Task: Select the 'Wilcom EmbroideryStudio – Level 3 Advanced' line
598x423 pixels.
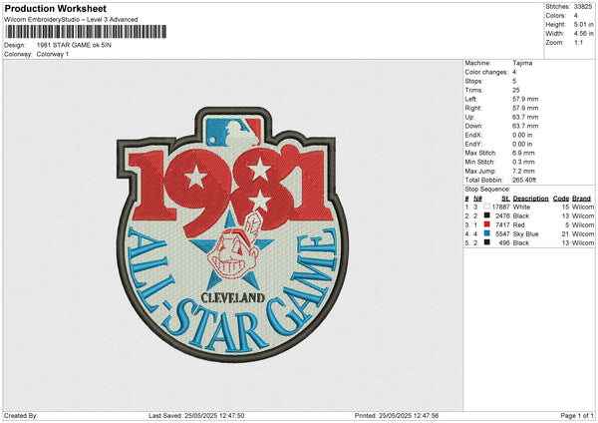Action: tap(71, 20)
